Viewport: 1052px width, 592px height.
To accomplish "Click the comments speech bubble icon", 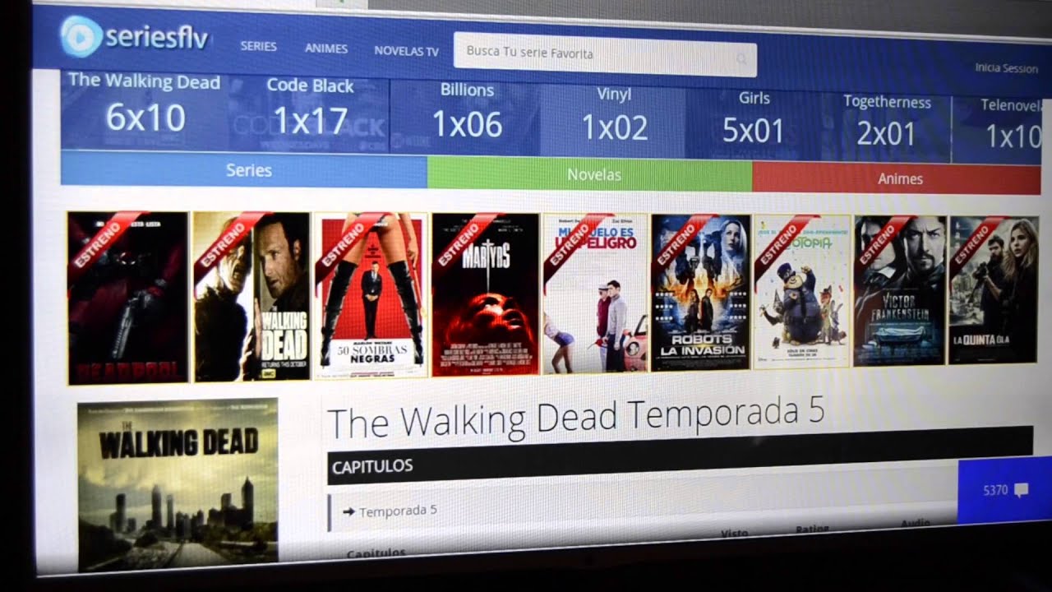I will 1021,490.
